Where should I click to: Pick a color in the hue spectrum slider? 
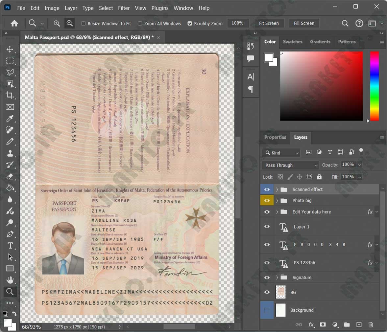click(x=374, y=86)
